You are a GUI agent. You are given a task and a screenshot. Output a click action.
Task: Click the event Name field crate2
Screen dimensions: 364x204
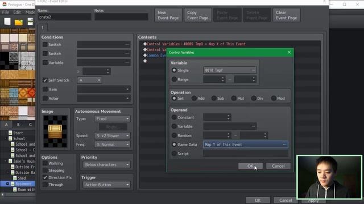tap(64, 17)
